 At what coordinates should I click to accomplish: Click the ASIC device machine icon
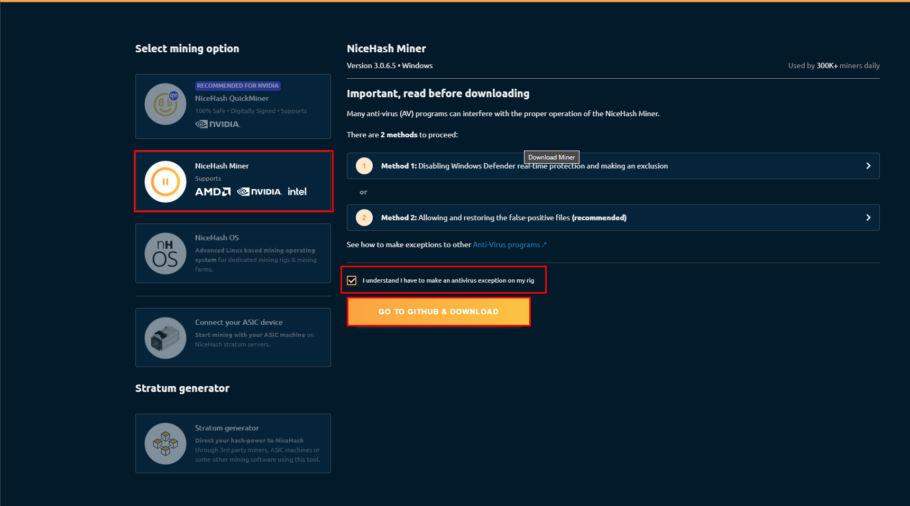click(x=166, y=338)
